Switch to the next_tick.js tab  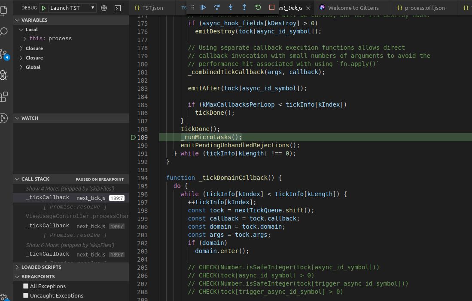click(x=290, y=8)
